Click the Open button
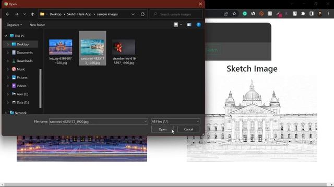Screen dimensions: 334x187 162,129
